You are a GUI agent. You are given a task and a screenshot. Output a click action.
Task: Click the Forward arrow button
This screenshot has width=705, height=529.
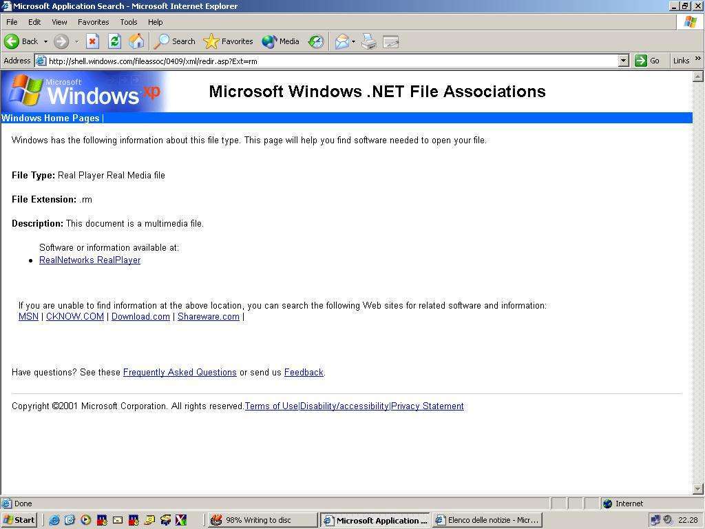pyautogui.click(x=61, y=41)
